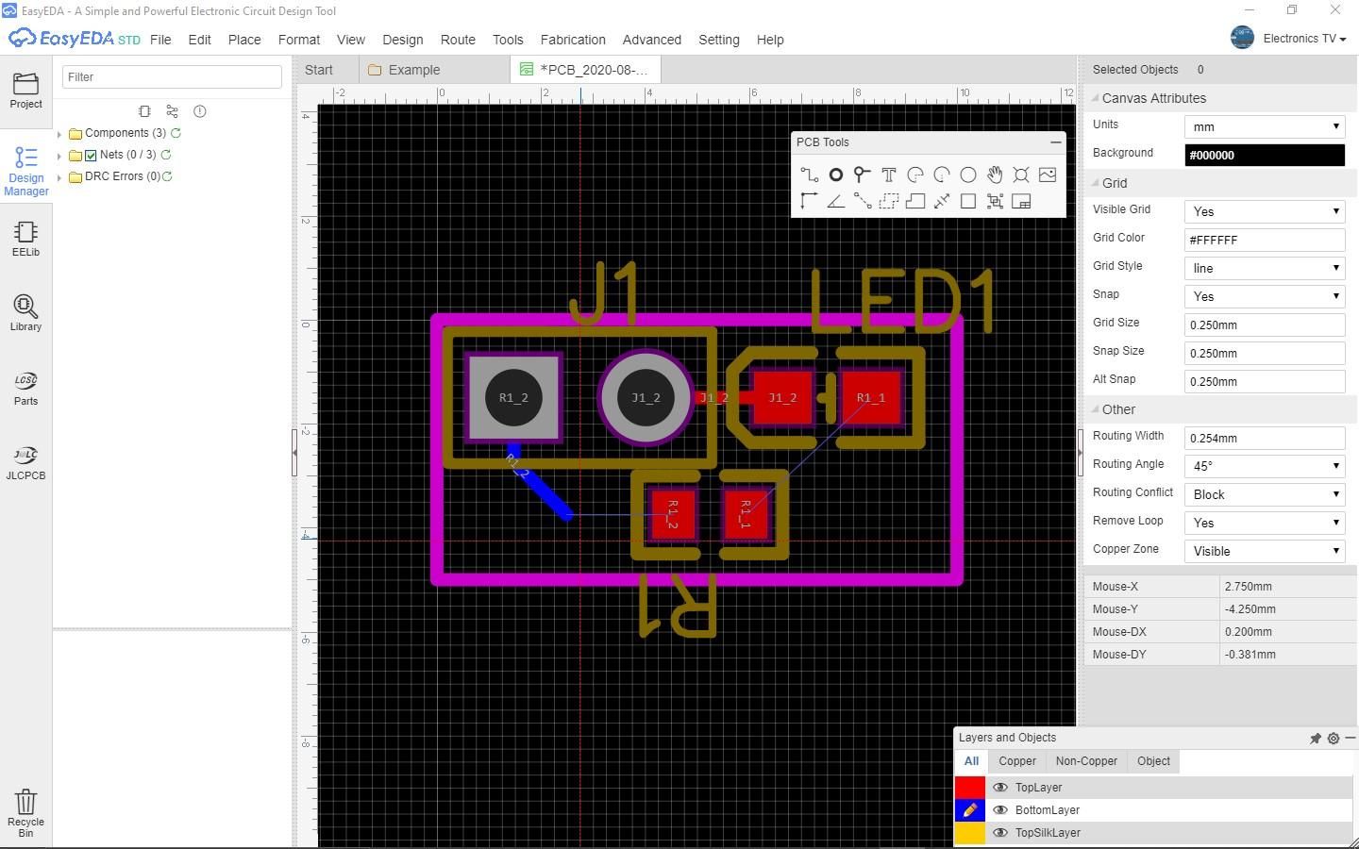Select the Track tool in PCB Tools
Screen dimensions: 1359x849
pyautogui.click(x=808, y=175)
